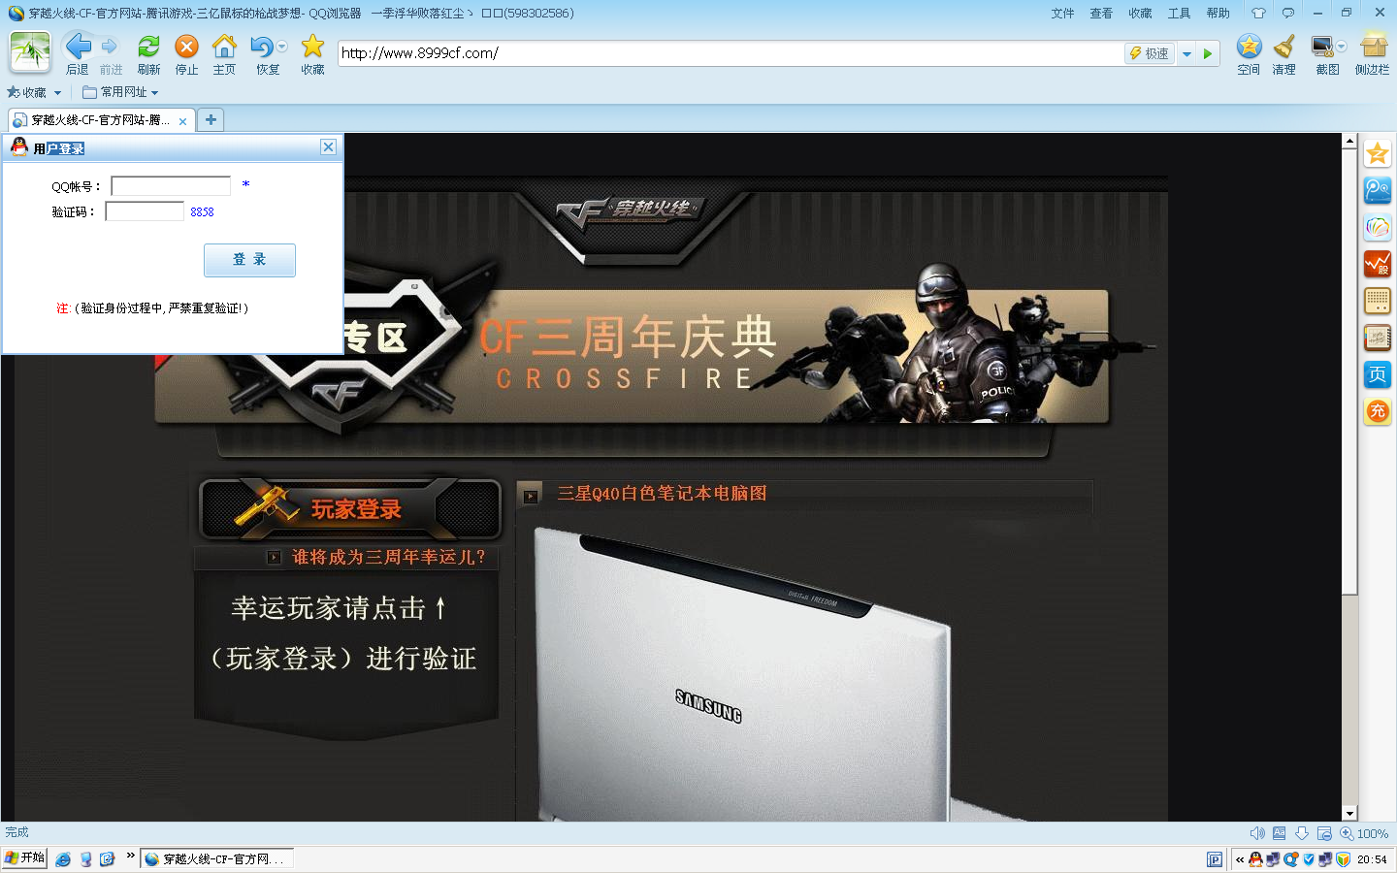Click the sidebar blue 页 icon
This screenshot has width=1397, height=873.
point(1378,374)
